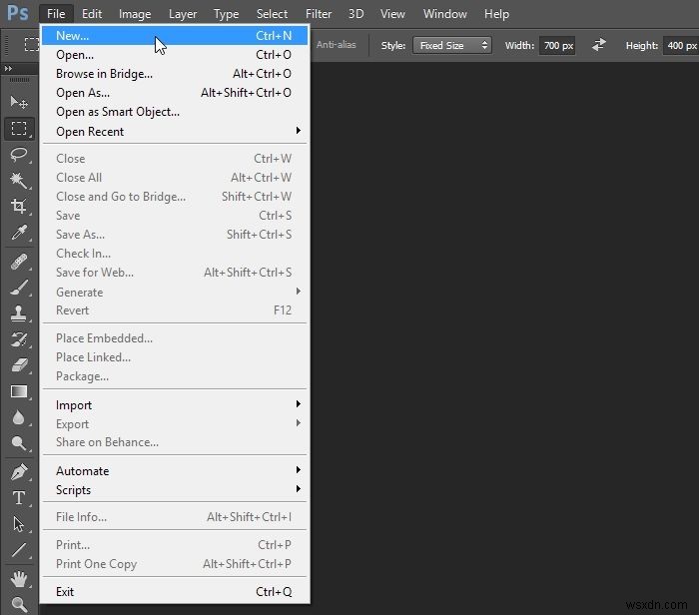Viewport: 699px width, 615px height.
Task: Click the Close All menu entry
Action: click(x=175, y=177)
